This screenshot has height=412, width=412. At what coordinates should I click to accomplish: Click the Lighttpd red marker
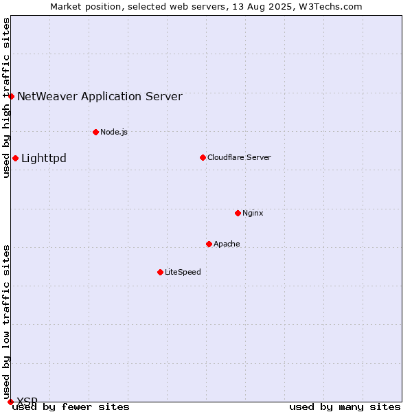coord(16,158)
